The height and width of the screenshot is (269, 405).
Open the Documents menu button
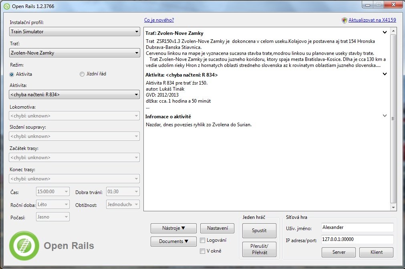[173, 241]
